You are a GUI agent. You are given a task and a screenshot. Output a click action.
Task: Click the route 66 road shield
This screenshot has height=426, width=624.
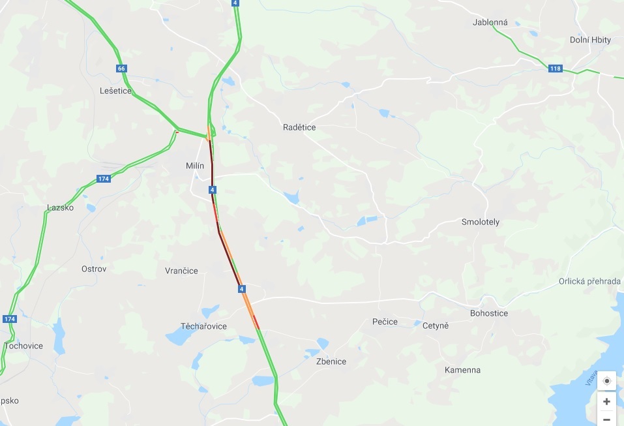(121, 68)
